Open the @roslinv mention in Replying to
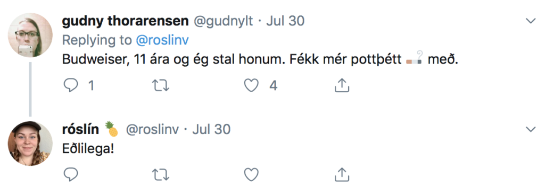The width and height of the screenshot is (545, 196). [162, 40]
